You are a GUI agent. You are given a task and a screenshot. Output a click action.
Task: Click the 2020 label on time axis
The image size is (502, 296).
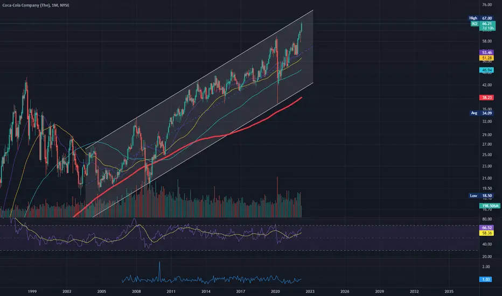tap(275, 292)
